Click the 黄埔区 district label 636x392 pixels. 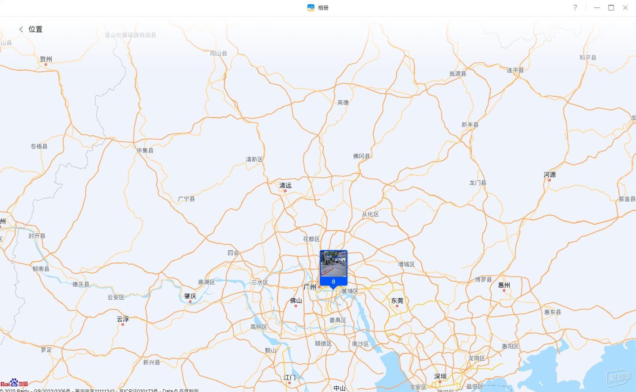pos(350,291)
